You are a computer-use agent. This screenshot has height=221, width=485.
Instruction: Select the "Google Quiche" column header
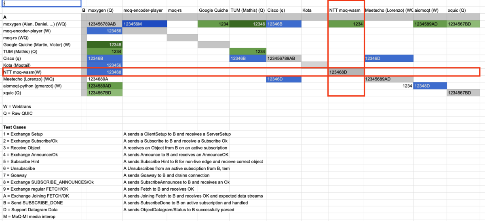(213, 10)
